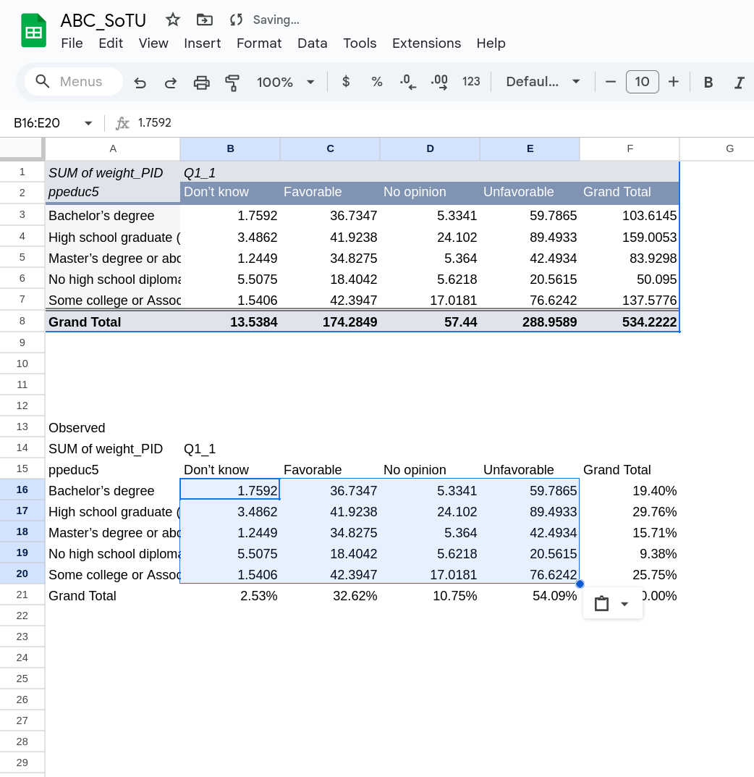This screenshot has height=777, width=754.
Task: Click the print icon
Action: tap(201, 83)
